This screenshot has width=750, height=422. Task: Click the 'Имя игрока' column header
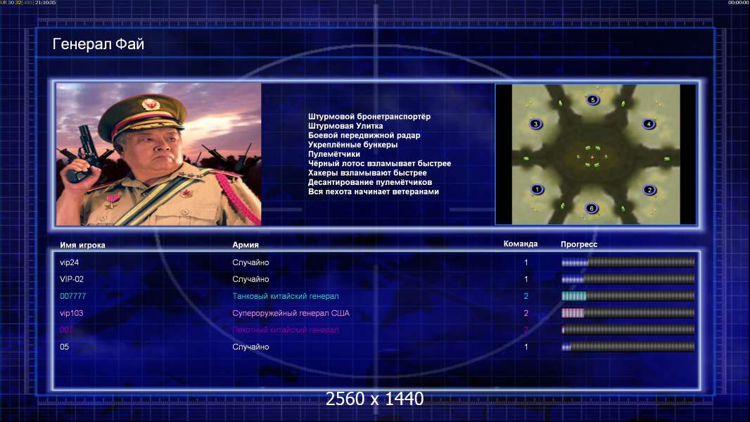coord(82,245)
